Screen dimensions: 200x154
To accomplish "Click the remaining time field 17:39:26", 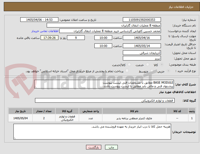I will pyautogui.click(x=49, y=38).
